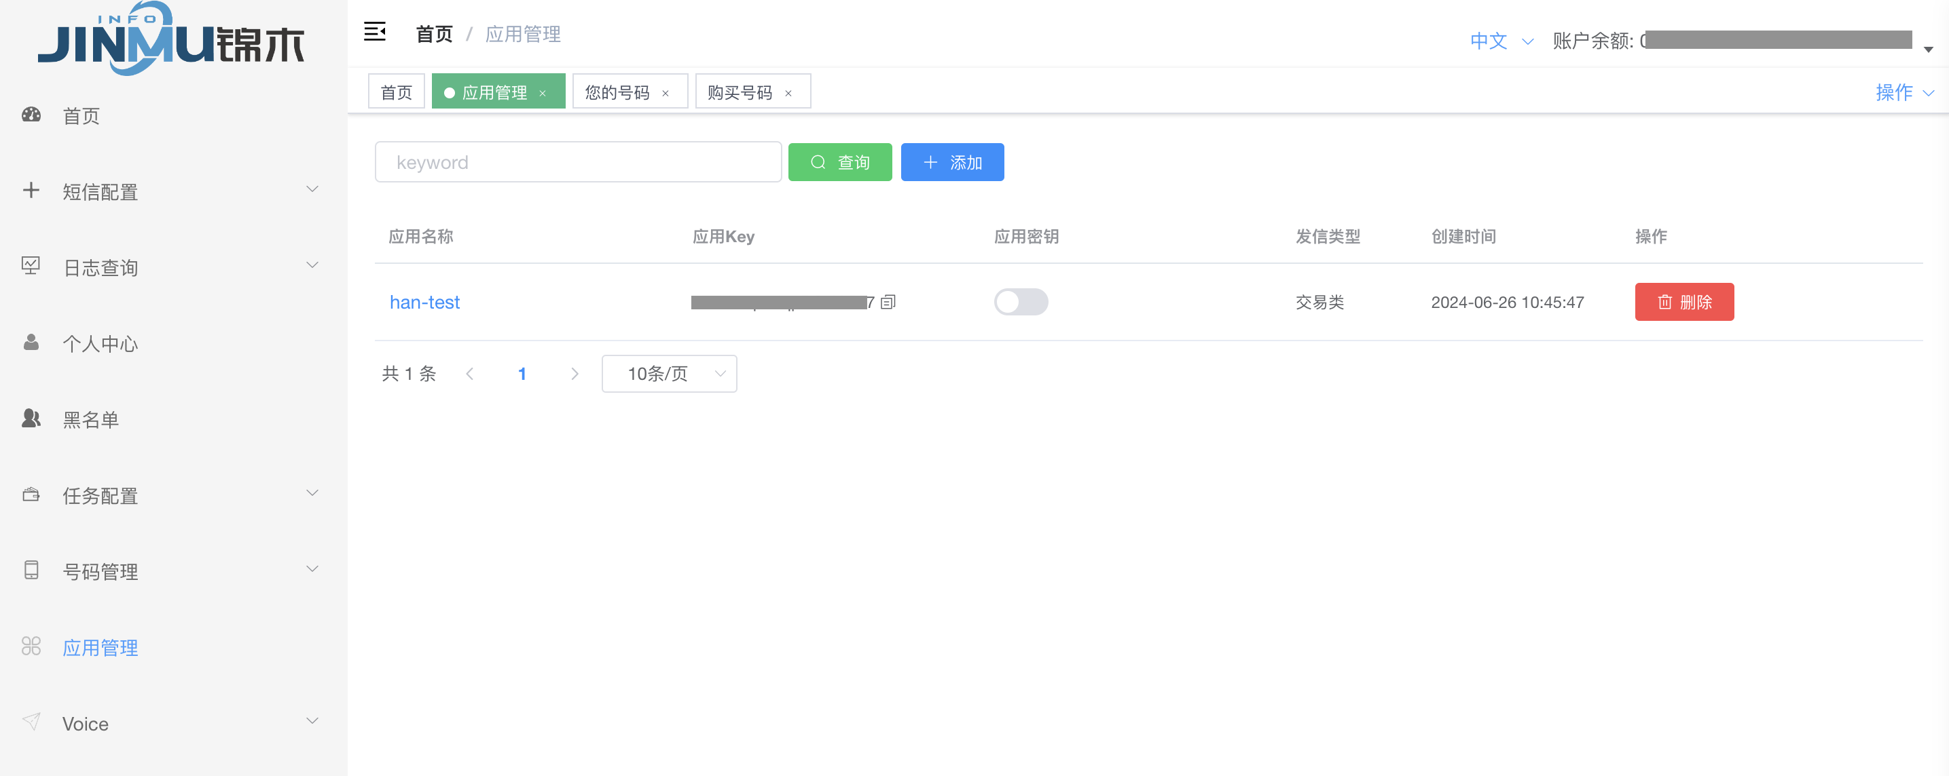This screenshot has height=776, width=1949.
Task: Click the dashboard icon next to 首页
Action: pyautogui.click(x=31, y=115)
